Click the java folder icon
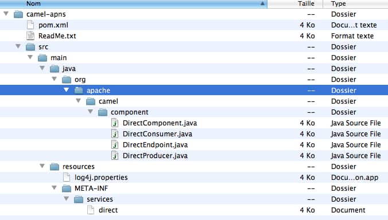Image resolution: width=388 pixels, height=220 pixels. (x=55, y=69)
